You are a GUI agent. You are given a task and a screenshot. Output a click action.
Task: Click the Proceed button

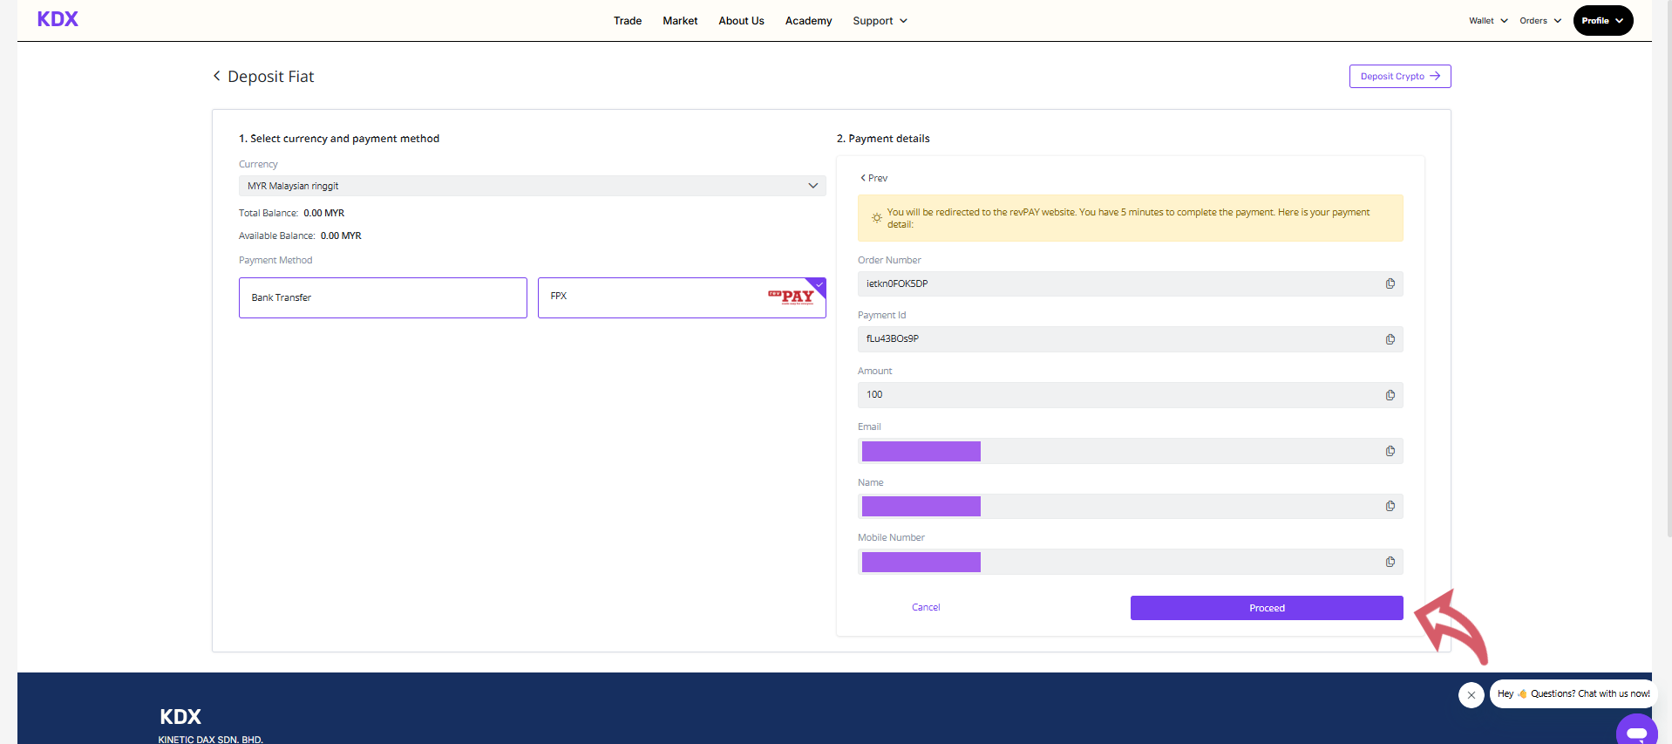[x=1267, y=608]
